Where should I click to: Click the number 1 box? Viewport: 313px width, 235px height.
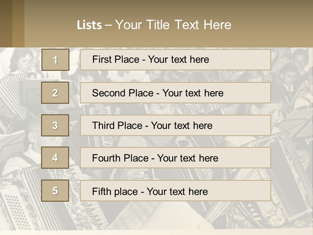[x=55, y=60]
